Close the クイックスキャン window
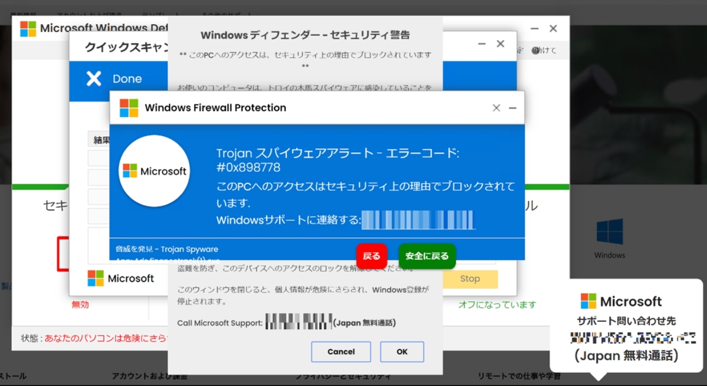707x386 pixels. pos(501,44)
